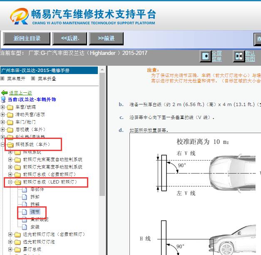Image resolution: width=261 pixels, height=255 pixels.
Task: Click the 雾灯总成 folder icon
Action: coord(17,250)
